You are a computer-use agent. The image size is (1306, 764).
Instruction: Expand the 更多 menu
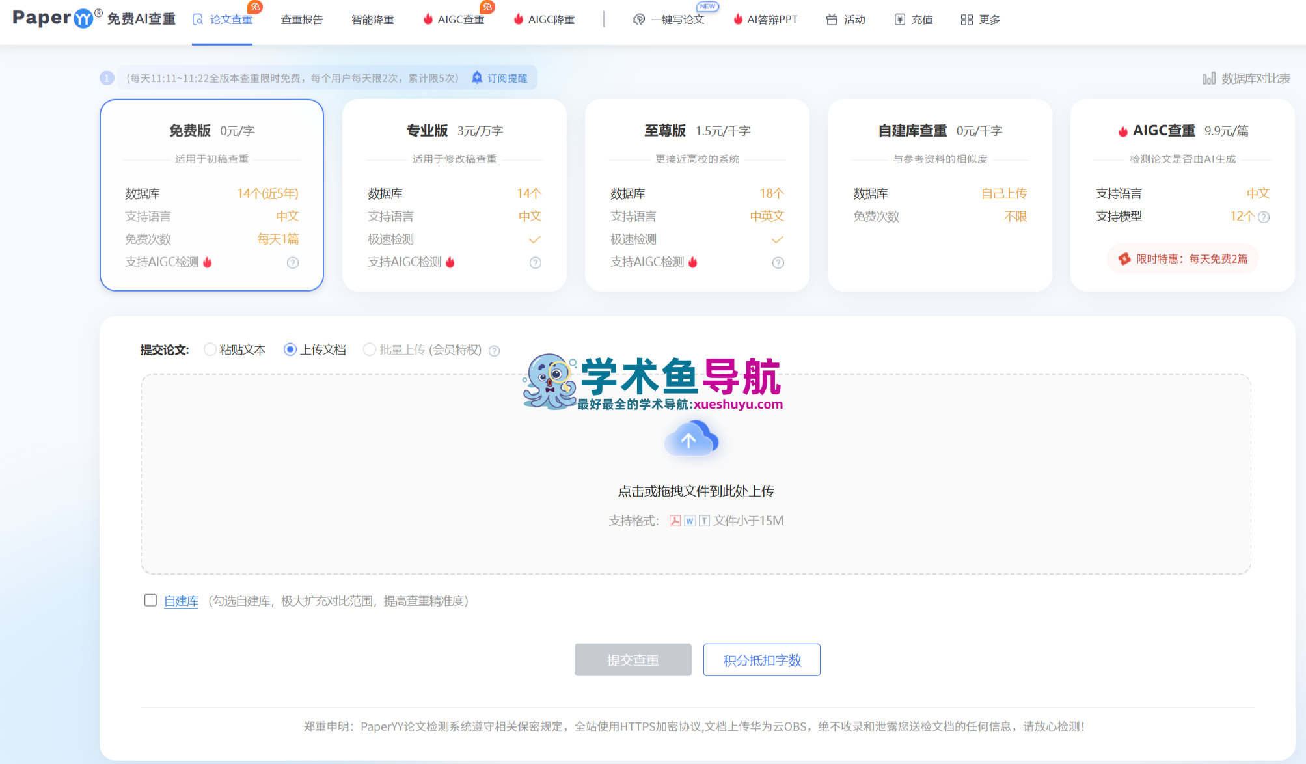(x=981, y=20)
